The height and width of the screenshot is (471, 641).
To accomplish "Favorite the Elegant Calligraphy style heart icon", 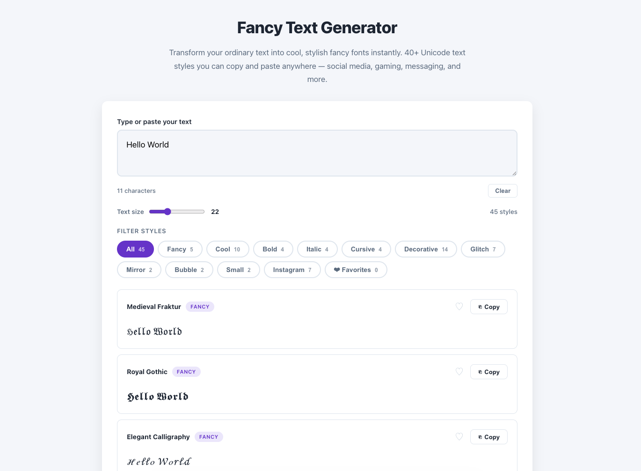I will click(459, 437).
